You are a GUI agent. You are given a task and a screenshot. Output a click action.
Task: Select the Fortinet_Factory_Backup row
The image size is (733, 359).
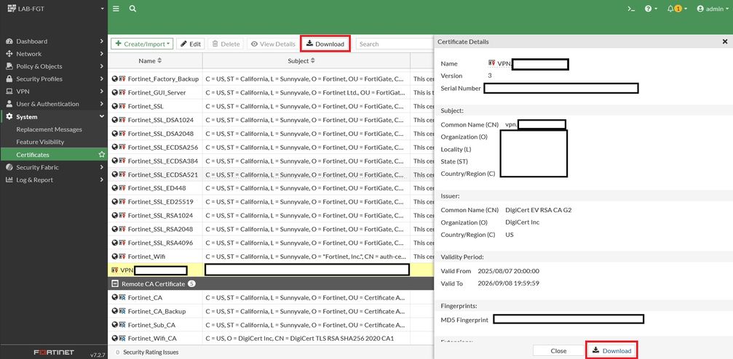[271, 79]
